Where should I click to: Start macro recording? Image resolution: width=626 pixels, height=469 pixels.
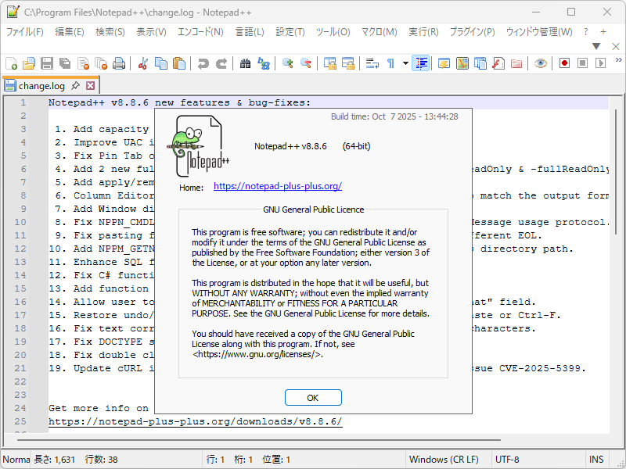click(565, 63)
